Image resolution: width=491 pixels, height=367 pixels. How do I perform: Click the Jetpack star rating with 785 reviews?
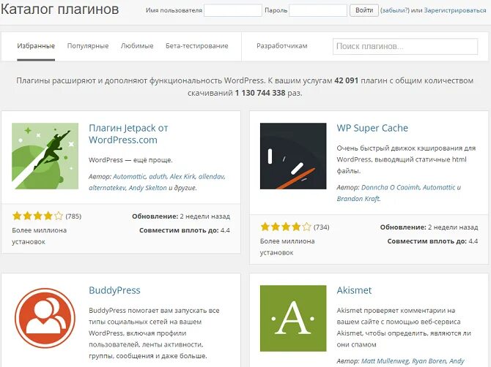[x=37, y=216]
